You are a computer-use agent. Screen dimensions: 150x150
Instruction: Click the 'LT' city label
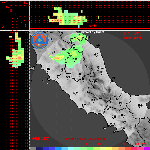click(84, 106)
